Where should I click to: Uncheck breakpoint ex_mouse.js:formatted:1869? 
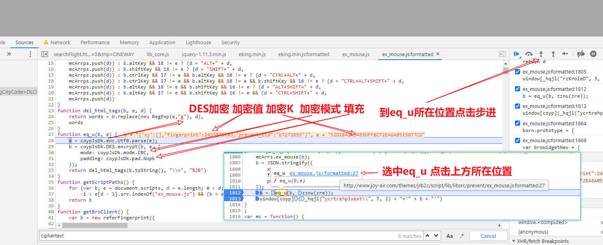coord(517,140)
